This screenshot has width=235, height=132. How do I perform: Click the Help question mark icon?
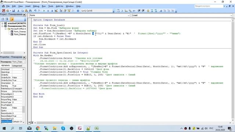(78, 11)
